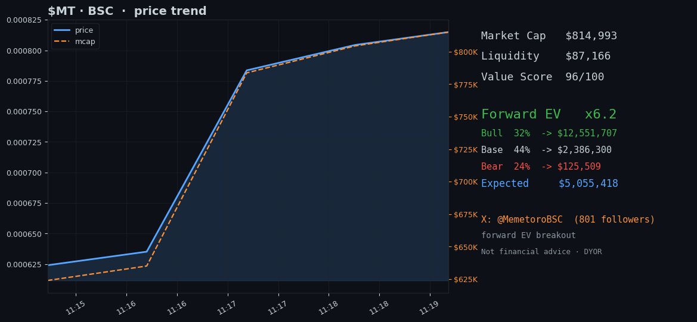Viewport: 697px width, 322px height.
Task: Click the 0.000725 left axis label
Action: (x=25, y=142)
